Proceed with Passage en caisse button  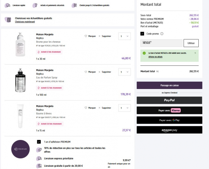[169, 85]
